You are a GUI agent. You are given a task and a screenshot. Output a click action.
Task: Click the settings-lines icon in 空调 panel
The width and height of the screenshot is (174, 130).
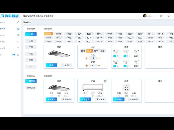105,82
